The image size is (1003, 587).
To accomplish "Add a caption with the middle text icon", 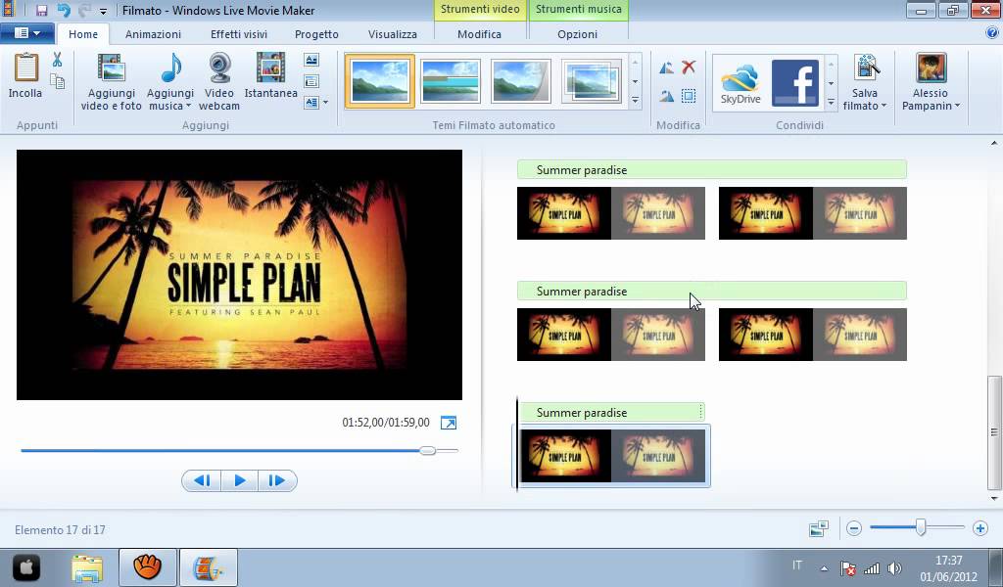I will [311, 81].
